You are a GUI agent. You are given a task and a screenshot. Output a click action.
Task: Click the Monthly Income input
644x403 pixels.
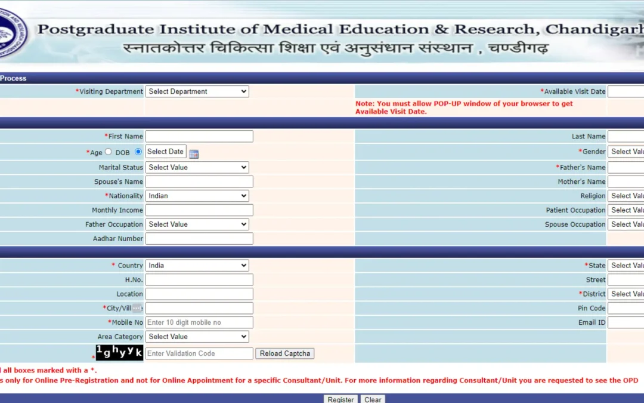point(199,210)
